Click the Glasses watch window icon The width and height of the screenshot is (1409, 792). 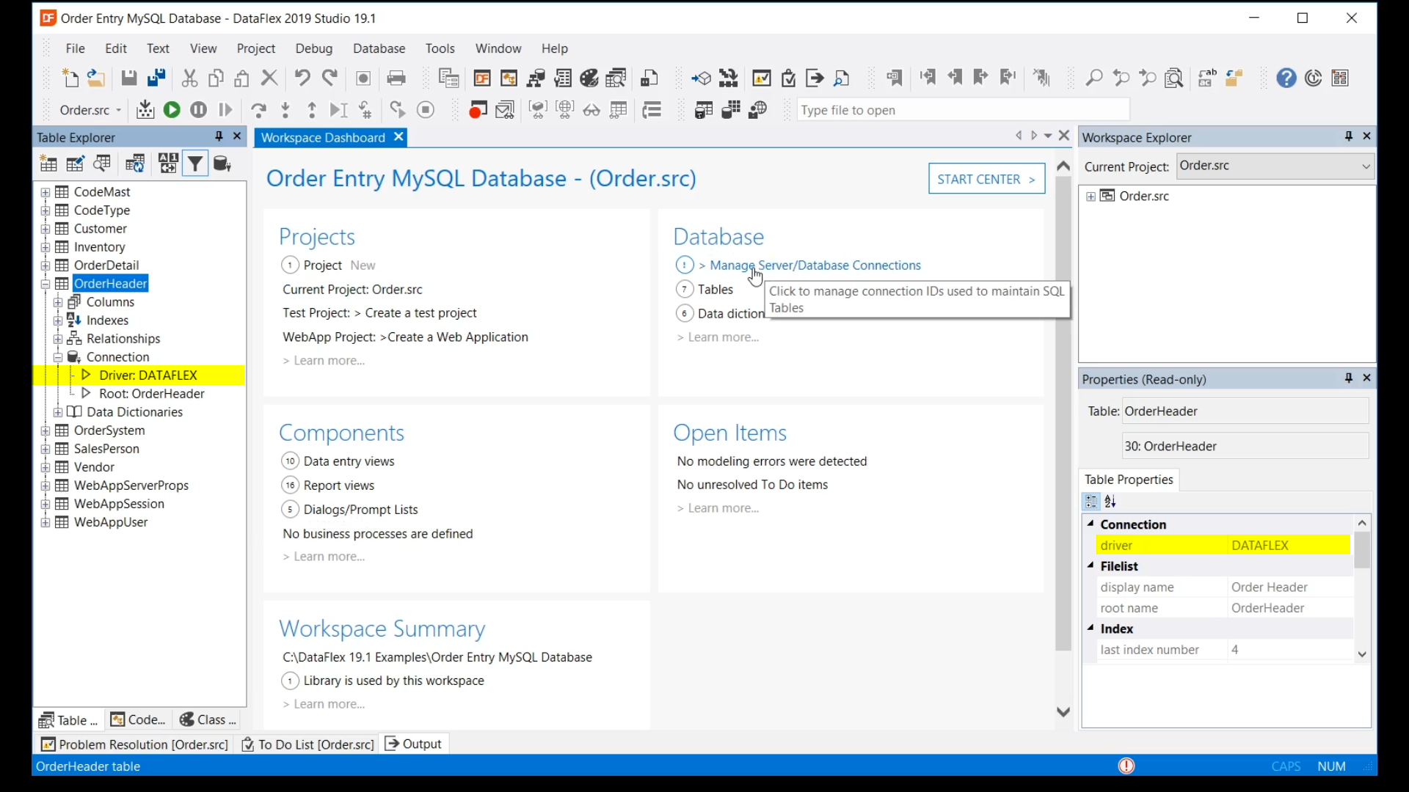tap(591, 110)
